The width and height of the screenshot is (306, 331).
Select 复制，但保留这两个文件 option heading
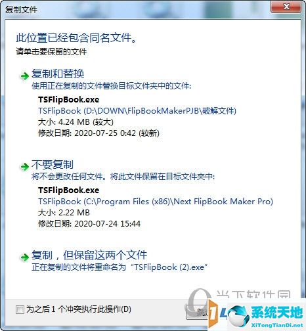[x=89, y=255]
